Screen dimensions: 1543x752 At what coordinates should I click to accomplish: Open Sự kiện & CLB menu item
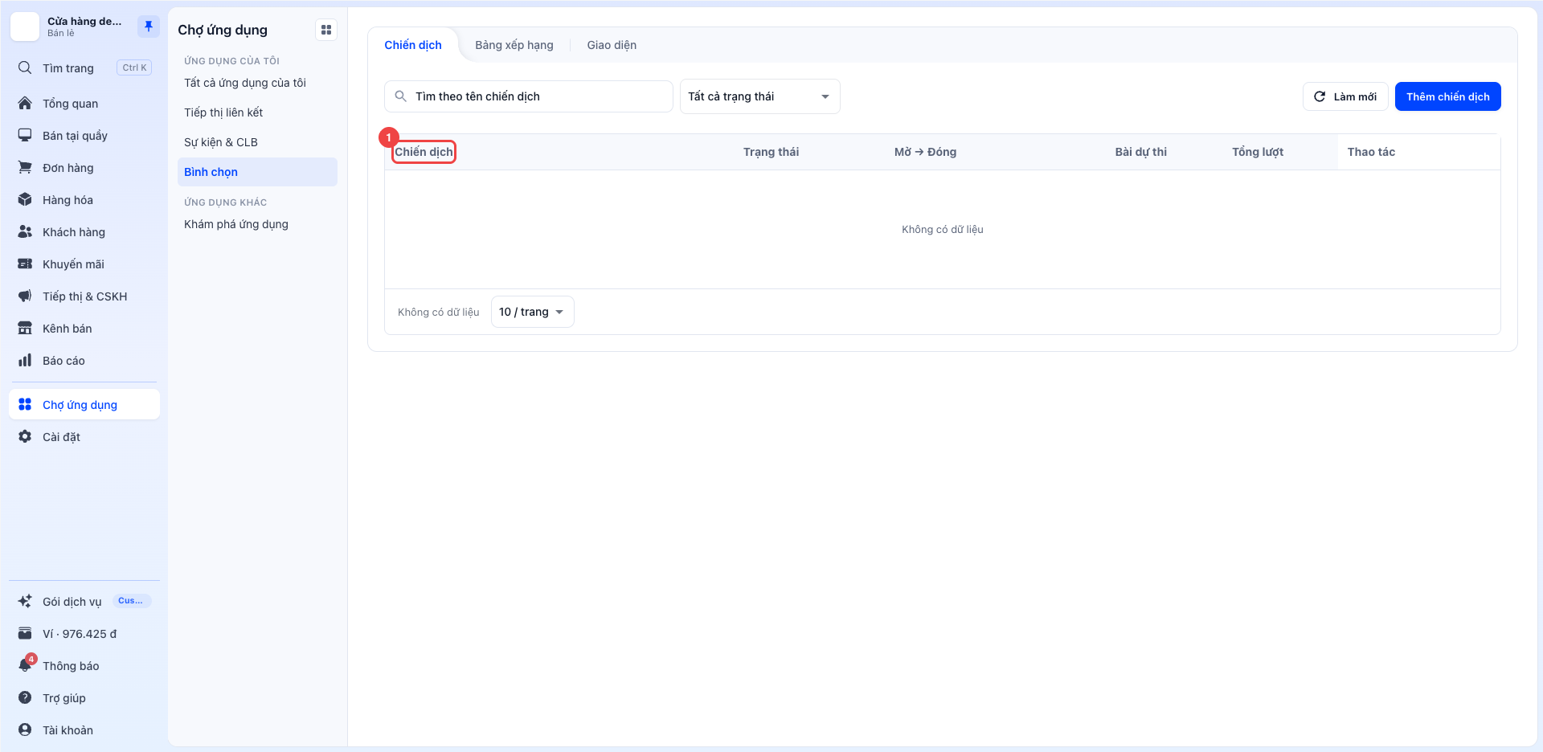pos(257,142)
